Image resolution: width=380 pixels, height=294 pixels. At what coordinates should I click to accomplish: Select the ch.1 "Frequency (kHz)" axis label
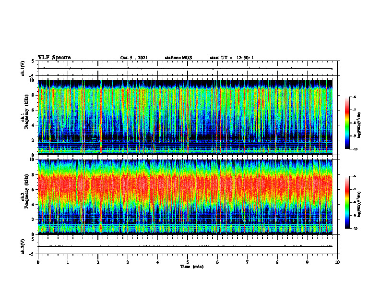coord(26,111)
